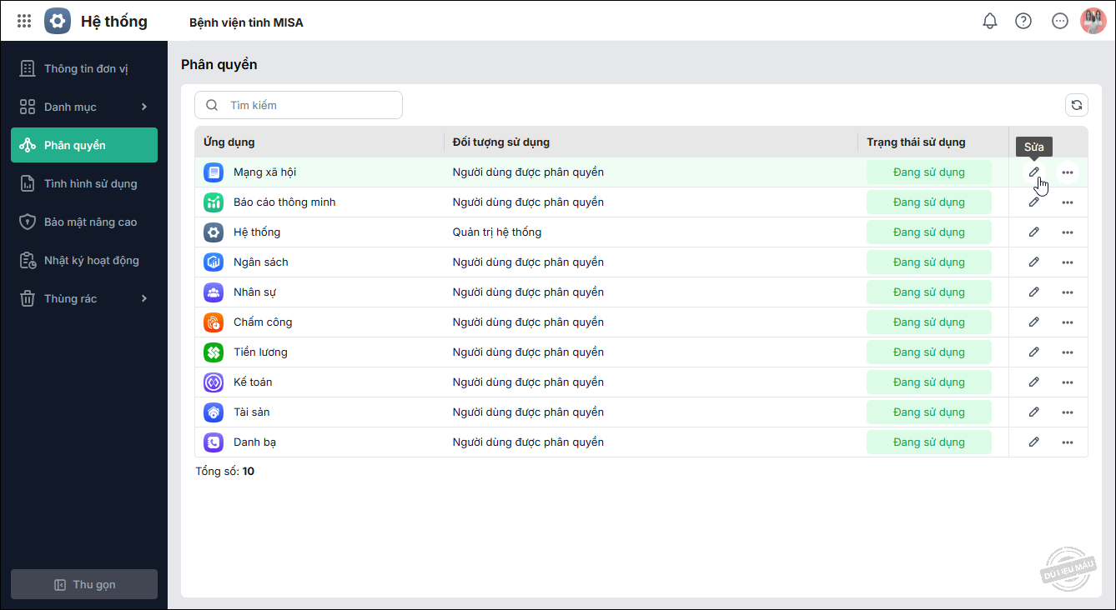Expand the Danh mục submenu arrow

pyautogui.click(x=143, y=107)
